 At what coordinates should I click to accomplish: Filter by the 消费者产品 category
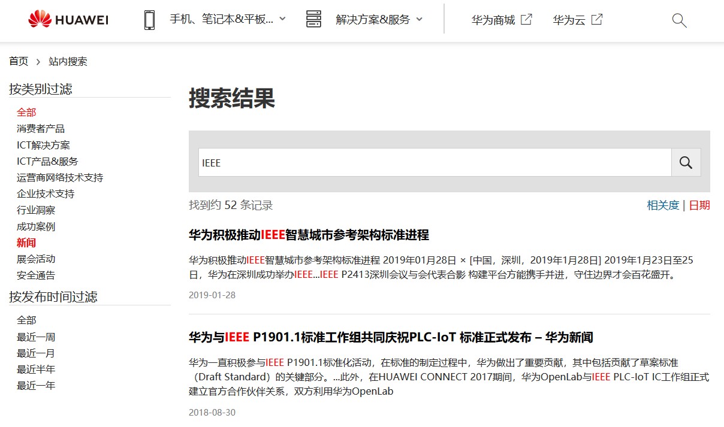coord(41,129)
